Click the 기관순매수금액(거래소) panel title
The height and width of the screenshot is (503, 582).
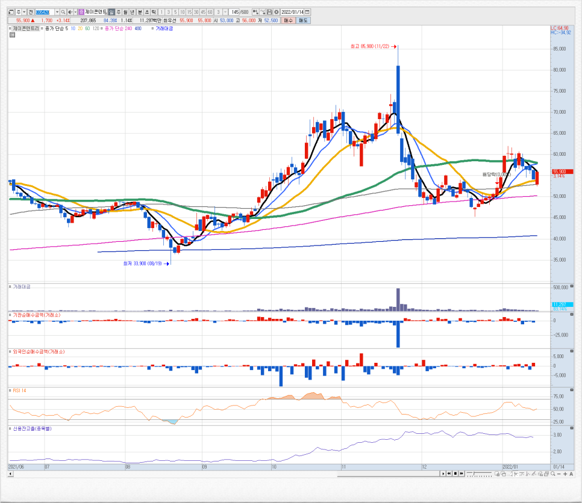[x=37, y=315]
